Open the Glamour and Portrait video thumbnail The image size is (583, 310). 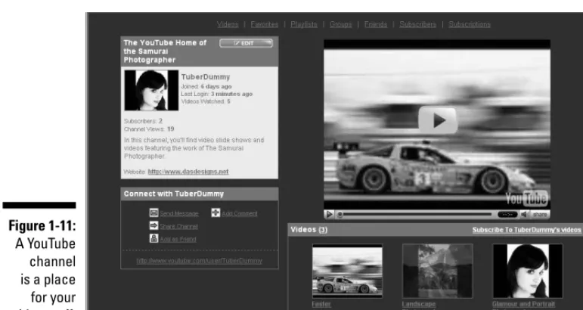click(528, 271)
